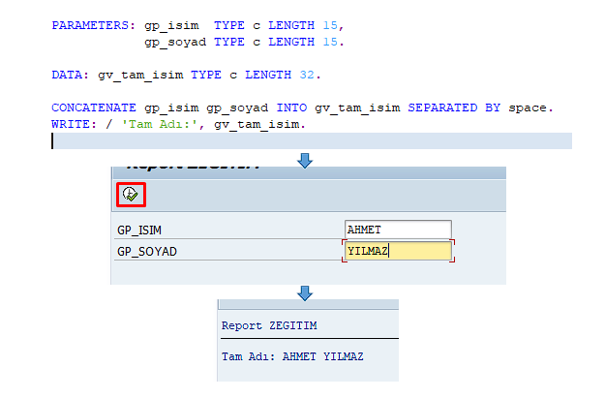Select the Tam Adı: AHMET YILMAZ output line
Screen dimensions: 605x399
pyautogui.click(x=292, y=356)
